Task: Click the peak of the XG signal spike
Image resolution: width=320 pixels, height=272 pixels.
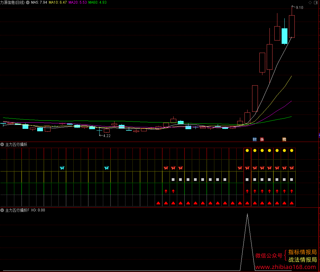Action: [247, 214]
